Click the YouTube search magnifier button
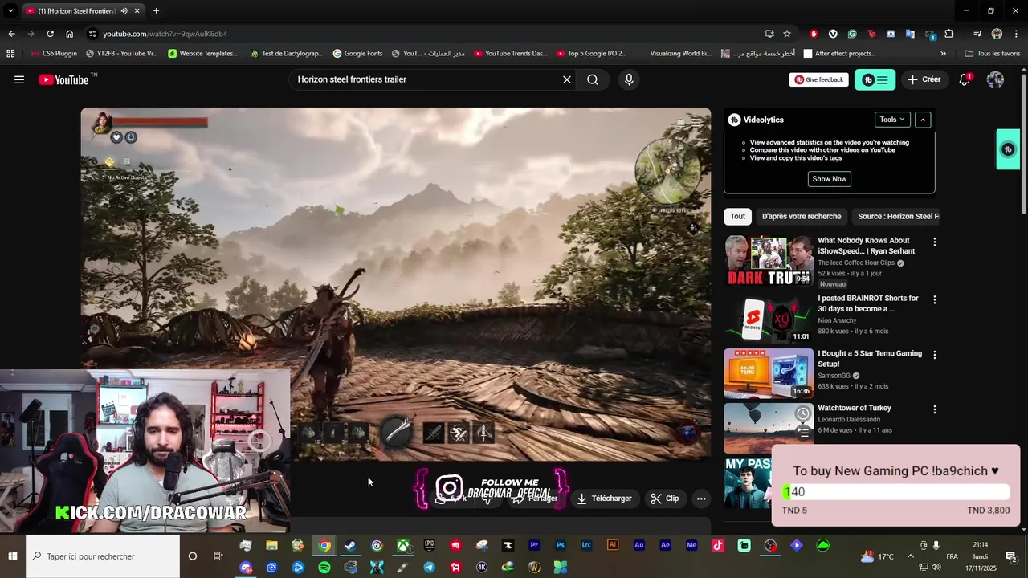 click(x=593, y=79)
